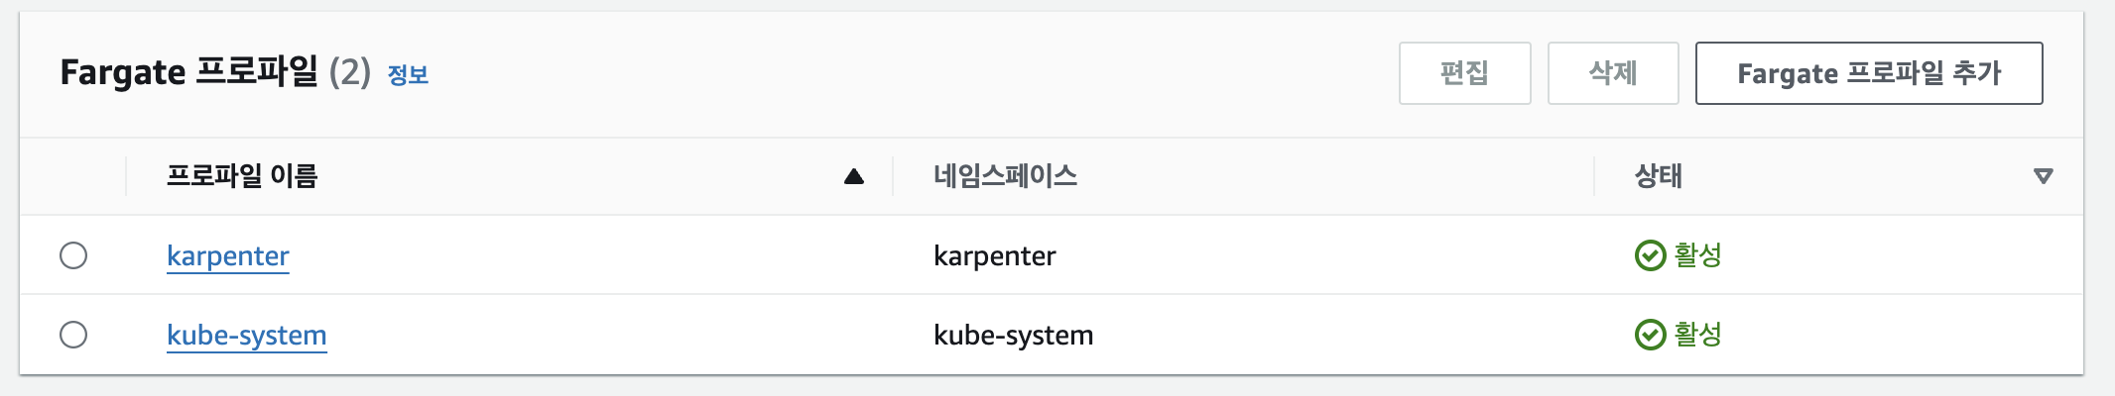Screen dimensions: 2115x396
Task: Sort by the 상태 column header
Action: coord(1659,176)
